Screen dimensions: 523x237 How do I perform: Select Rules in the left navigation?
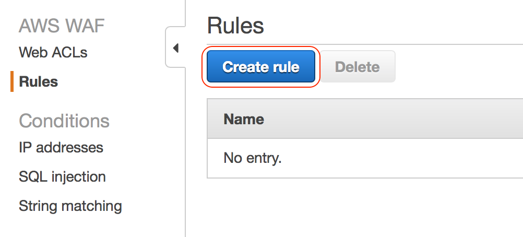(x=38, y=82)
